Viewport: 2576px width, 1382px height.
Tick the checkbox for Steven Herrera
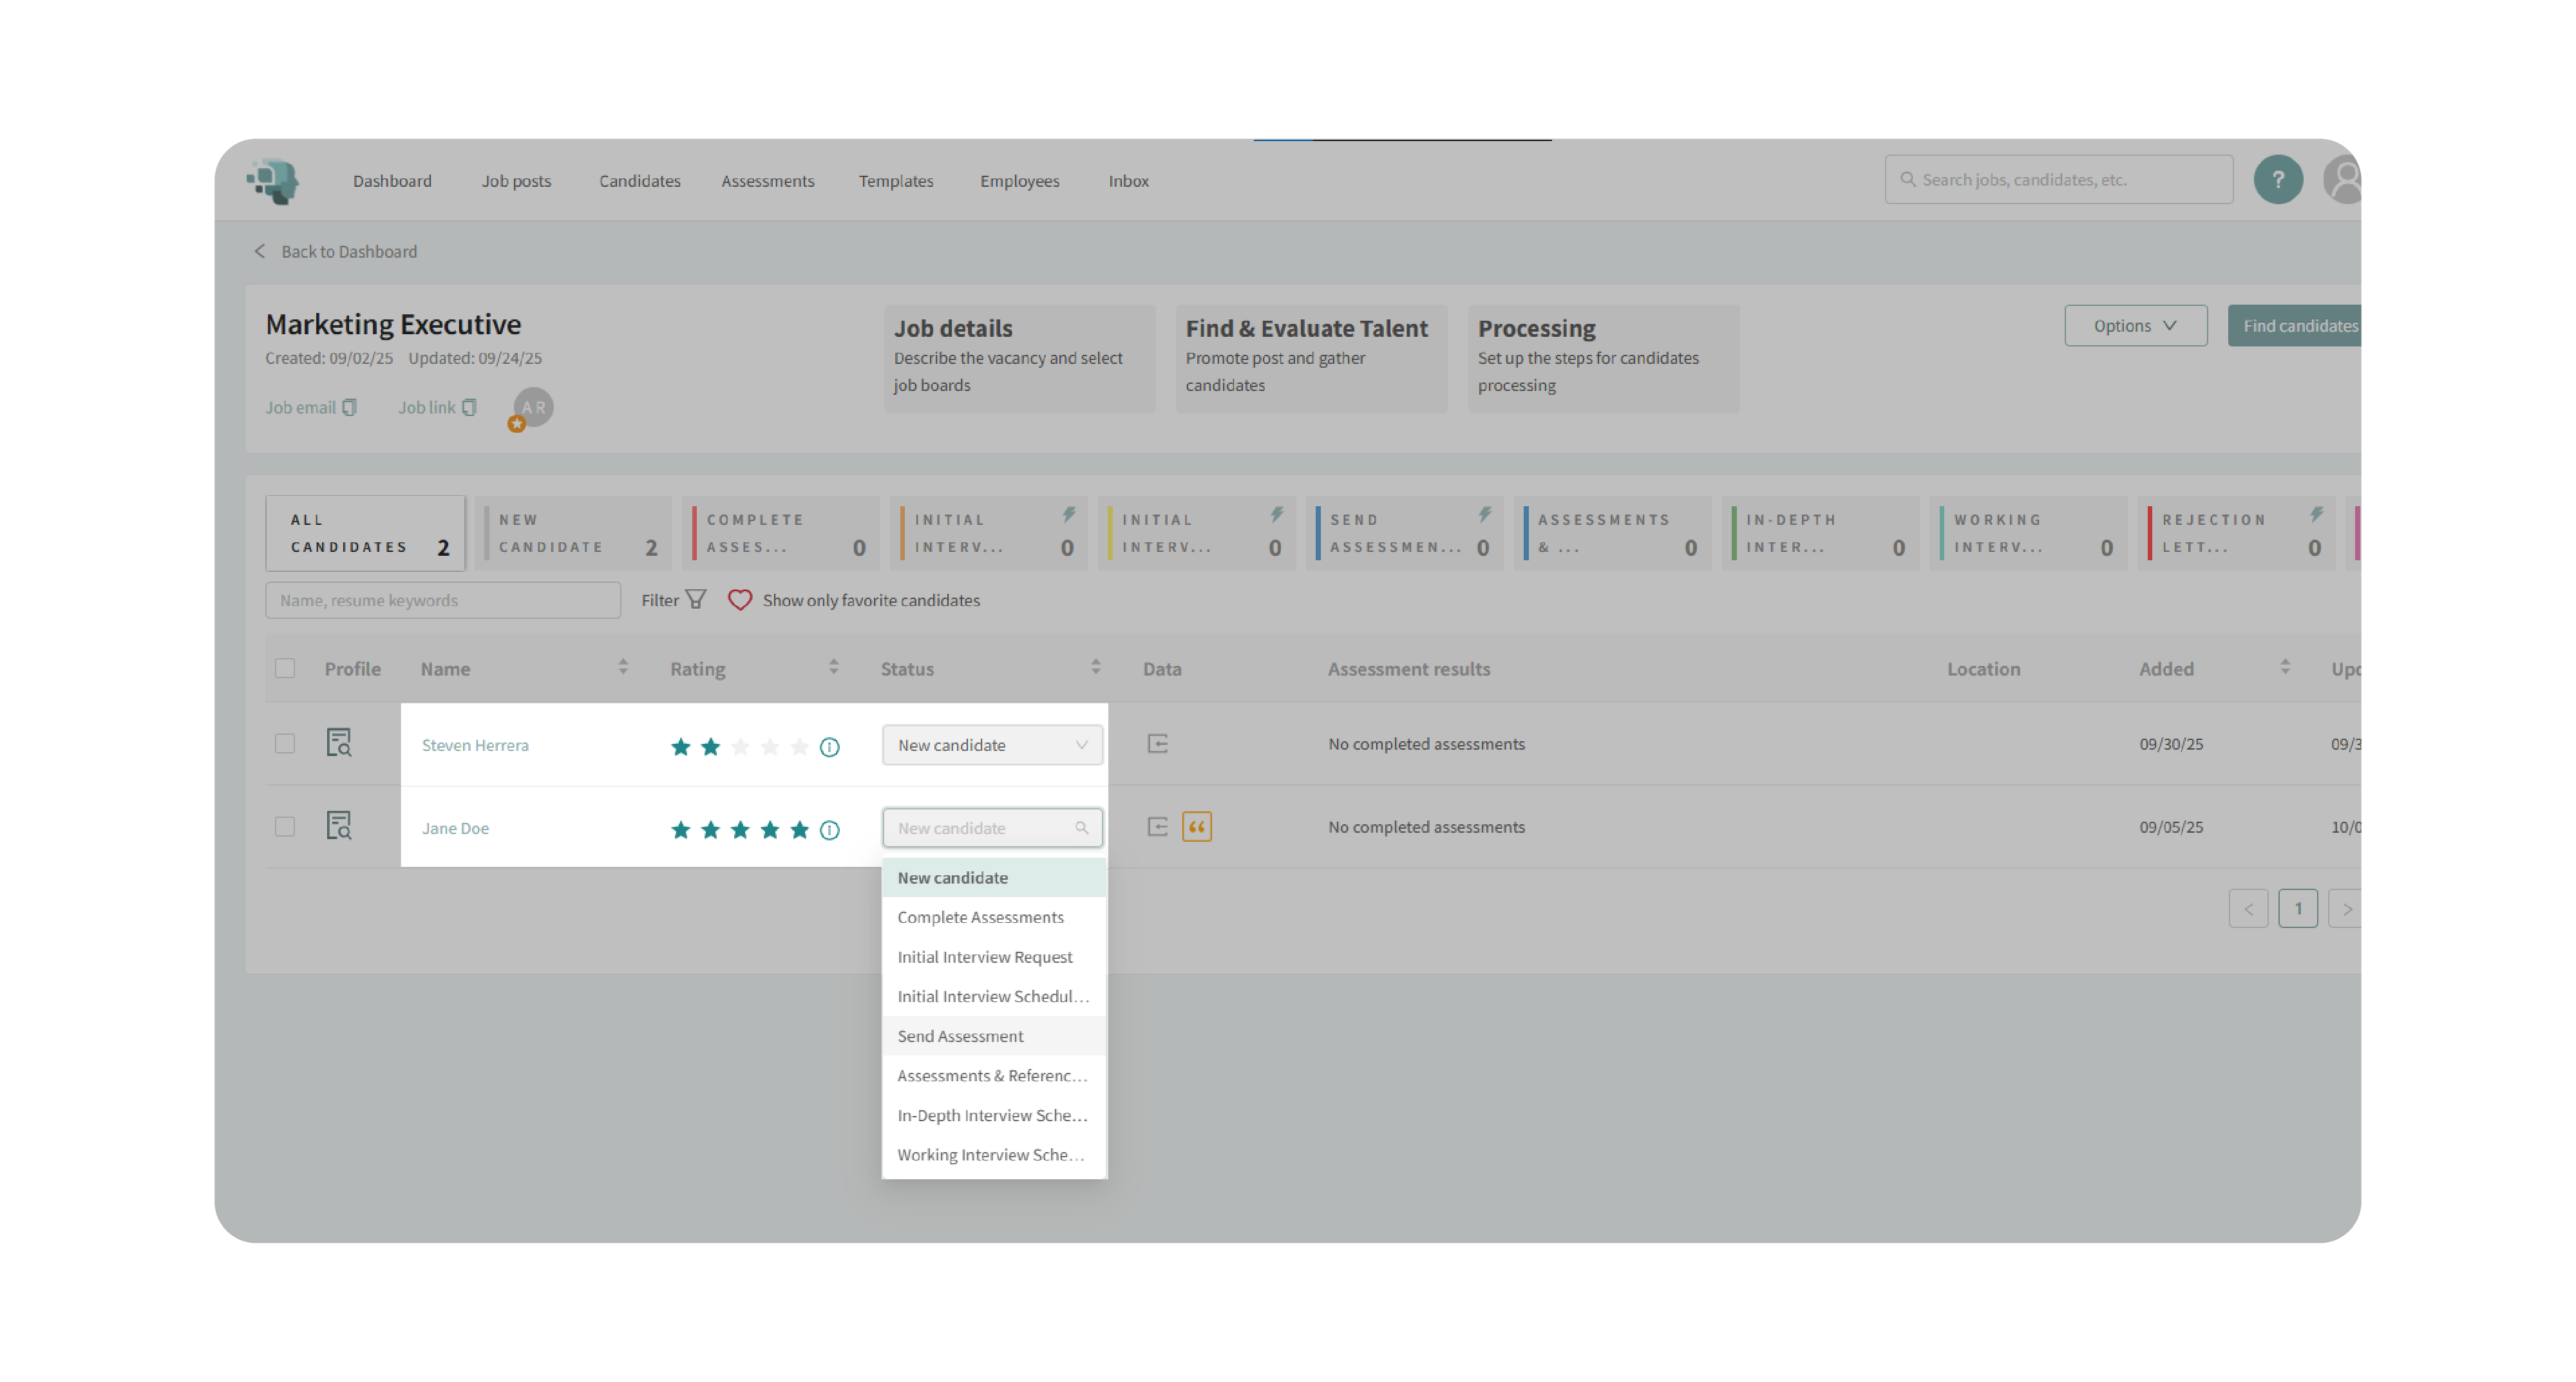(285, 744)
